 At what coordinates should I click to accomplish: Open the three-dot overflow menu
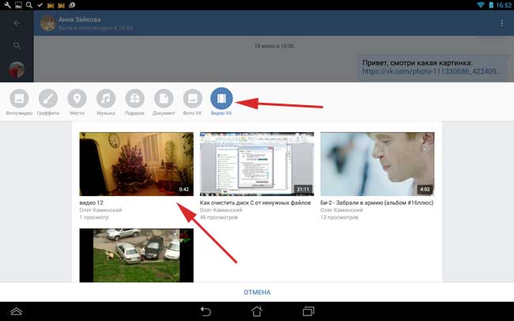point(501,24)
